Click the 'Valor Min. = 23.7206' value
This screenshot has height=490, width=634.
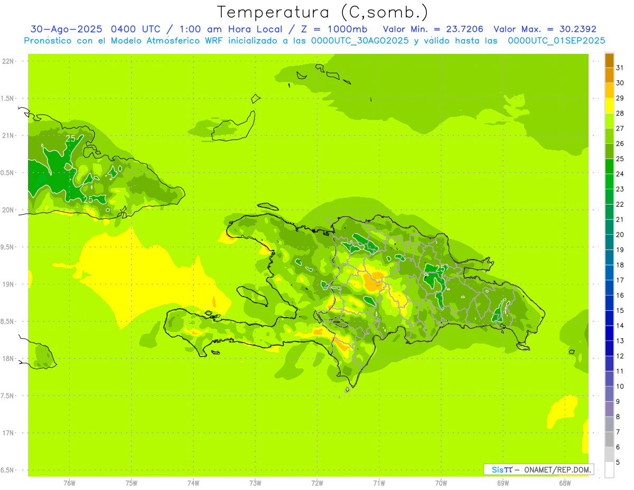[x=433, y=29]
